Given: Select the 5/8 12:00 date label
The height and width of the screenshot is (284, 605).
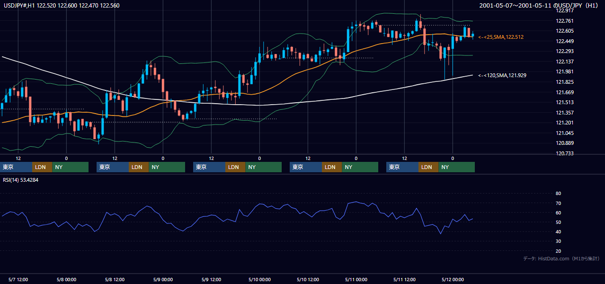Looking at the screenshot, I should (115, 279).
